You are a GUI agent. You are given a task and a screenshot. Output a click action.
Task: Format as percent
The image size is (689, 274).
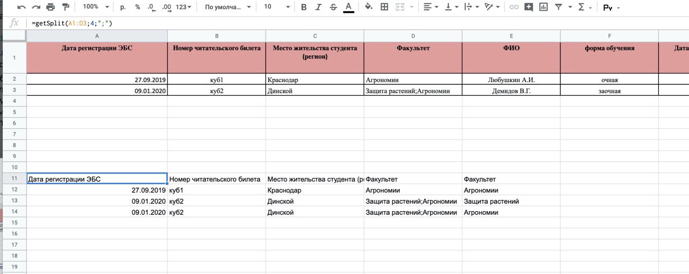[x=137, y=7]
